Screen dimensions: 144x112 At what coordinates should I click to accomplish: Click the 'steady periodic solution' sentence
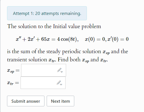point(67,51)
